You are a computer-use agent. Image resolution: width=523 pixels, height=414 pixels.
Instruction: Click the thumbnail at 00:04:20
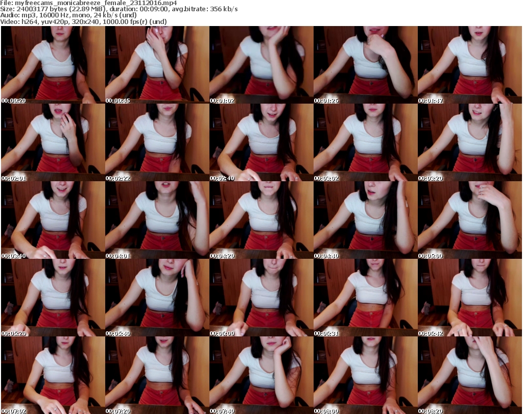point(261,220)
